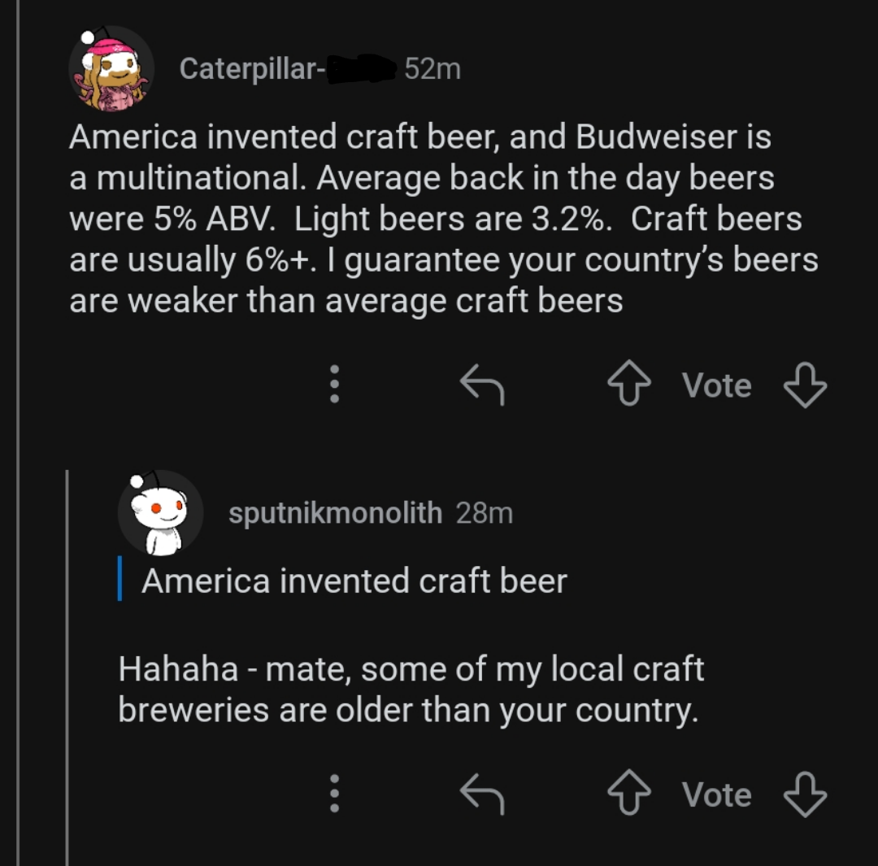Upvote sputnikmonolith's reply
Viewport: 878px width, 866px height.
(x=628, y=795)
